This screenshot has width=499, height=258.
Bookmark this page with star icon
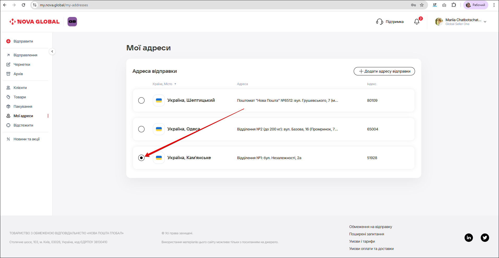(x=422, y=5)
